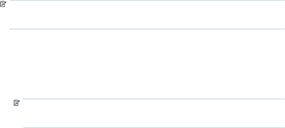The image size is (285, 128).
Task: Click the notepad lines inside the top note icon
Action: pos(2,4)
